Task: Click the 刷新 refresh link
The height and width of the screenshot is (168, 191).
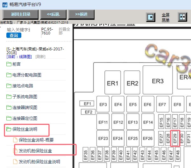Action: (40, 57)
